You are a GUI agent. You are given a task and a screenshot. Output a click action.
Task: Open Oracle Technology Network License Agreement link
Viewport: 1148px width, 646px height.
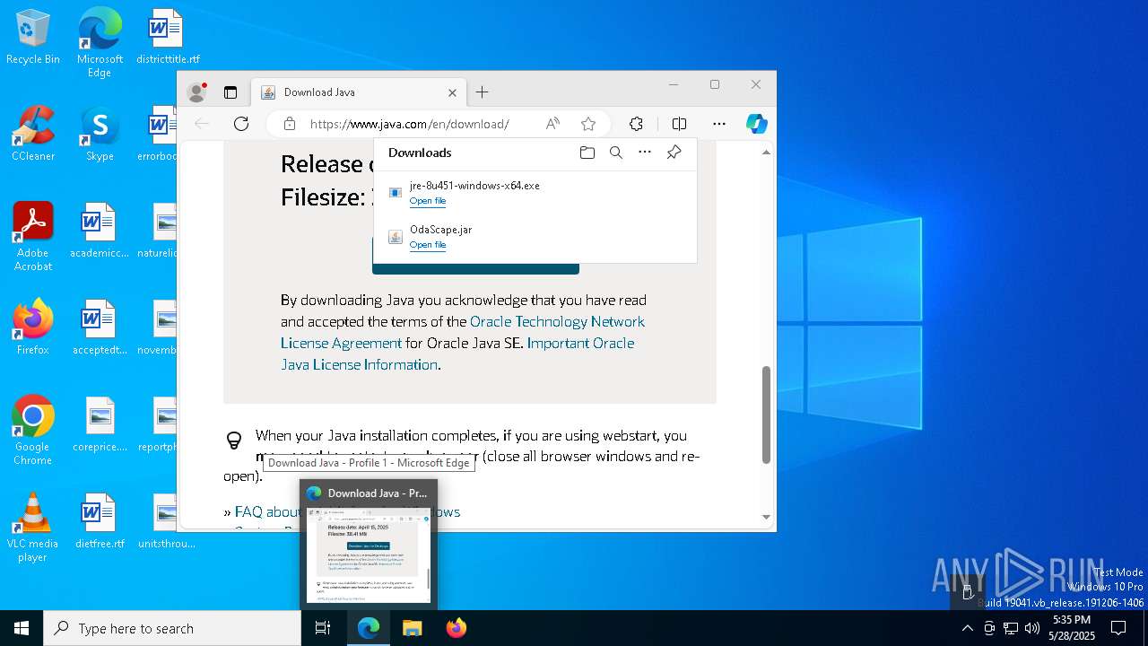(463, 332)
